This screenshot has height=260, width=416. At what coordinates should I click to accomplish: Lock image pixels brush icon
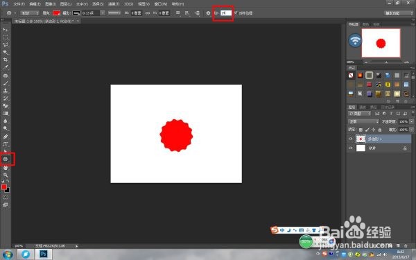[367, 130]
